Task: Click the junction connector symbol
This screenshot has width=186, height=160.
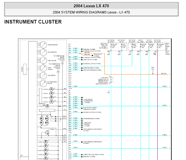Action: (111, 80)
